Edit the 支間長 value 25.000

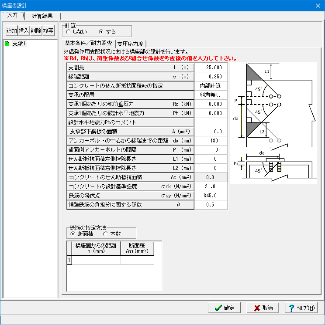pos(211,68)
